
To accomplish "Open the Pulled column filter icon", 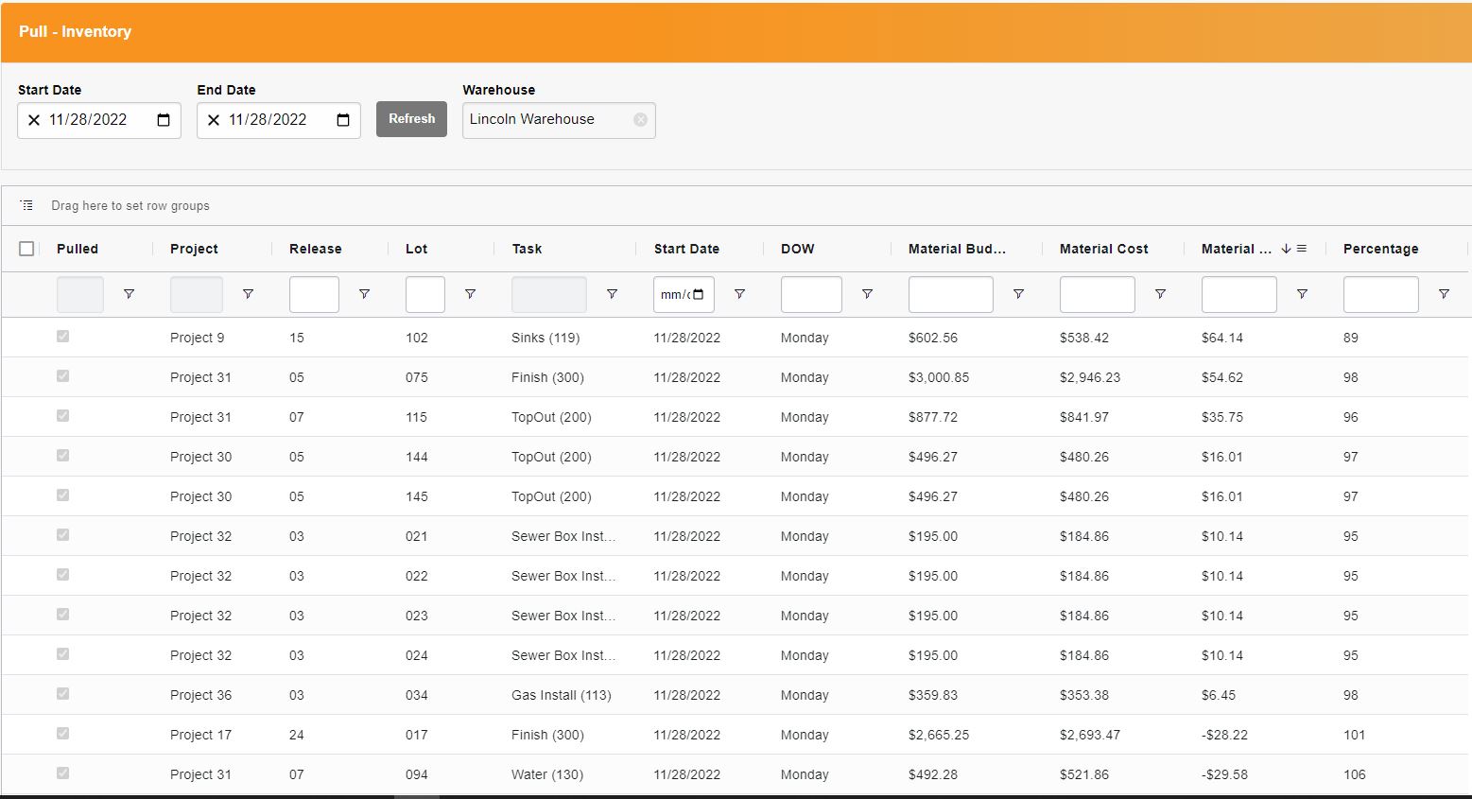I will point(129,294).
